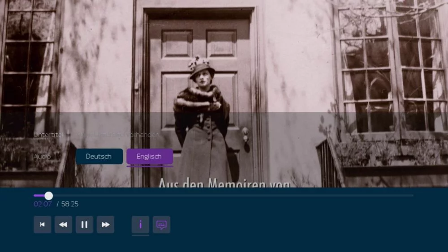Click the Untertitel row label
The image size is (448, 252).
(x=48, y=135)
